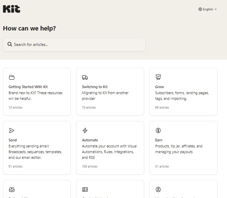Open the English language dropdown
This screenshot has height=198, width=227.
point(208,9)
